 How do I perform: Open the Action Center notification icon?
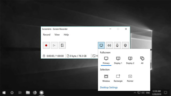click(x=165, y=93)
